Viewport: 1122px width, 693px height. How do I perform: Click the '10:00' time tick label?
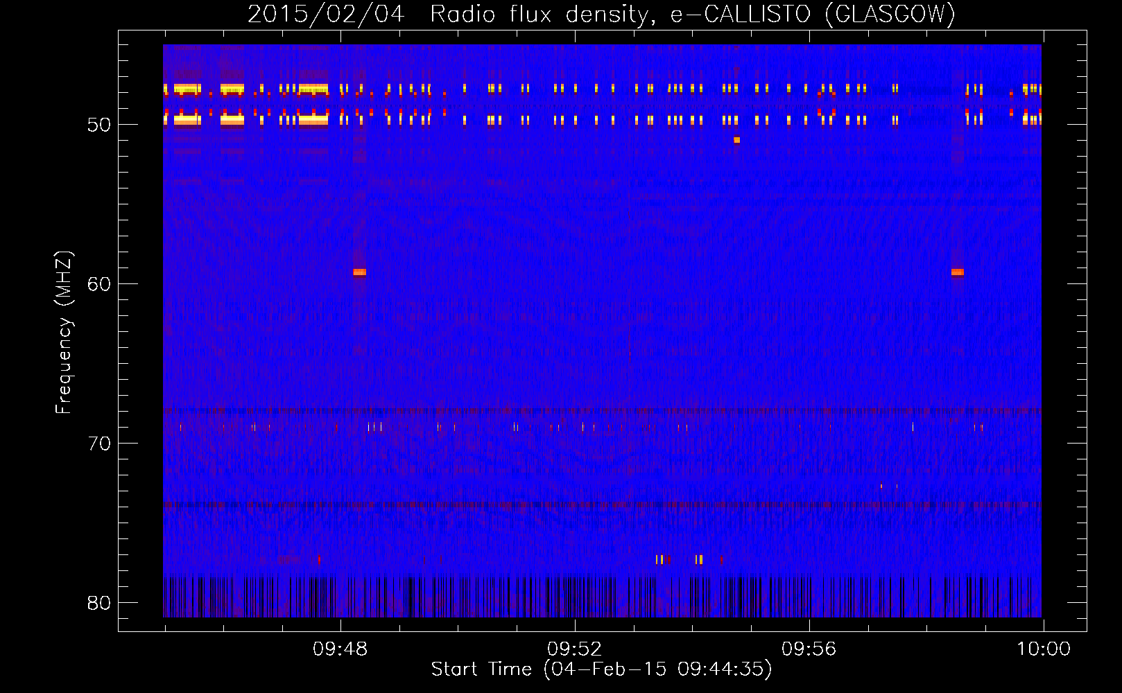point(1044,649)
